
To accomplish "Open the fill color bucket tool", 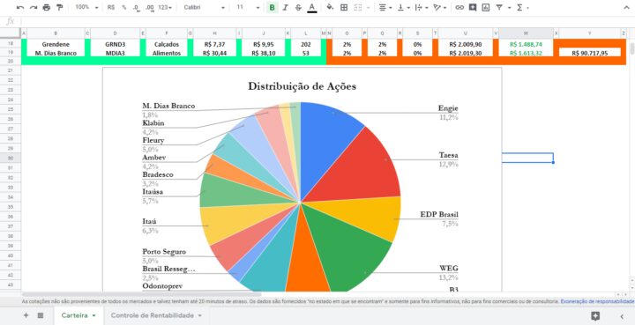I will tap(330, 7).
